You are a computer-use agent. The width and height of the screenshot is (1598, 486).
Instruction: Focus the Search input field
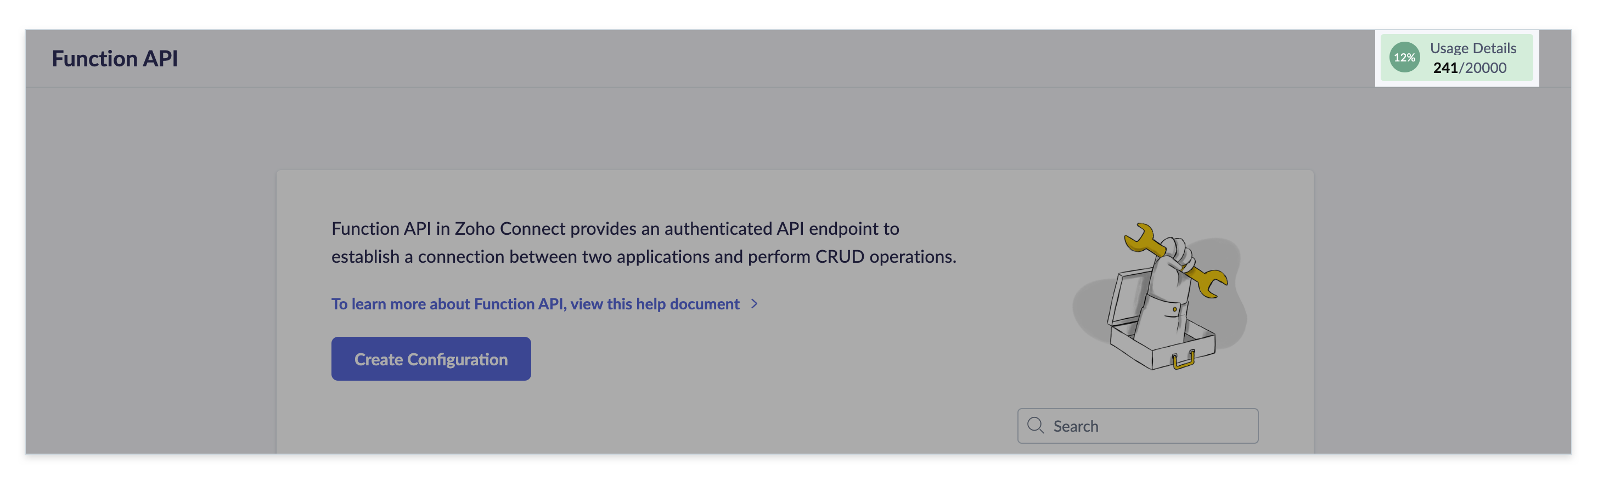(1147, 426)
